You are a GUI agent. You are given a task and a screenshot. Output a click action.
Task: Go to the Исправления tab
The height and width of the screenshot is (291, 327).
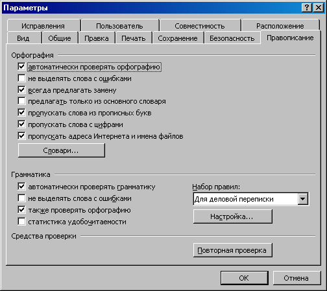coord(43,26)
